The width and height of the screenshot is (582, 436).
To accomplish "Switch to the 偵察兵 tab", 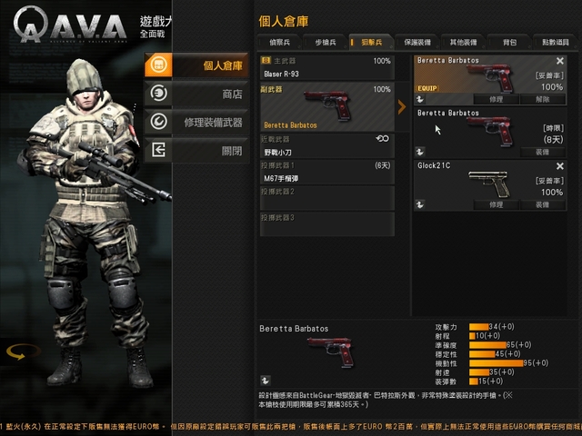I will [x=279, y=43].
